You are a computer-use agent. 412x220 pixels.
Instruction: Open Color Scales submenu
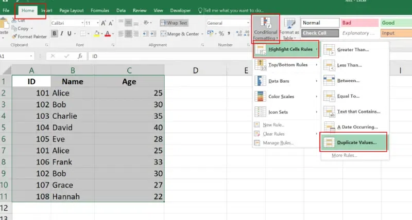(286, 97)
